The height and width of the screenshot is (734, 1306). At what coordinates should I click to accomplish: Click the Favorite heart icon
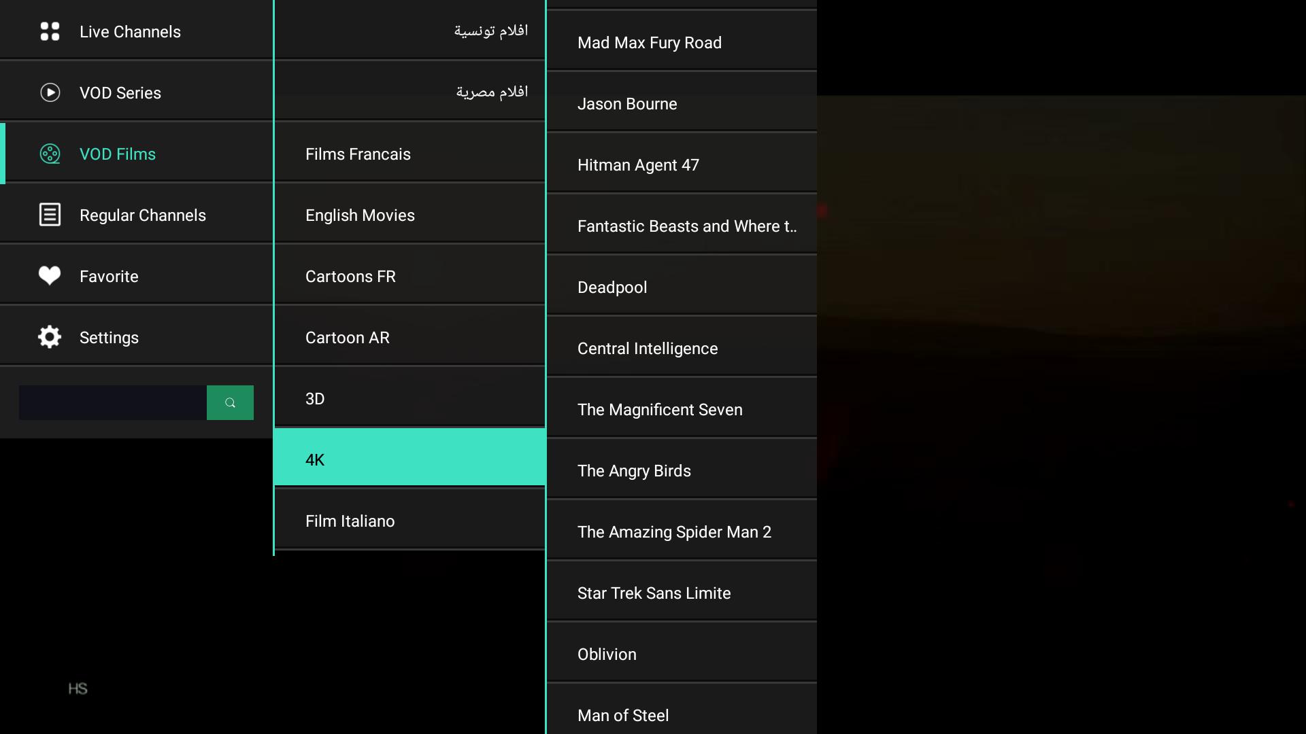[50, 275]
